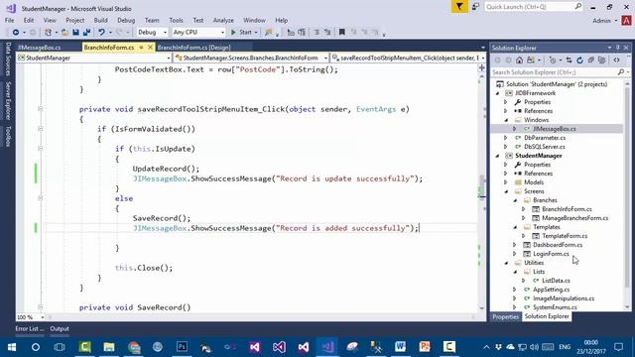Collapse the Windows folder node
Image resolution: width=635 pixels, height=357 pixels.
click(506, 120)
